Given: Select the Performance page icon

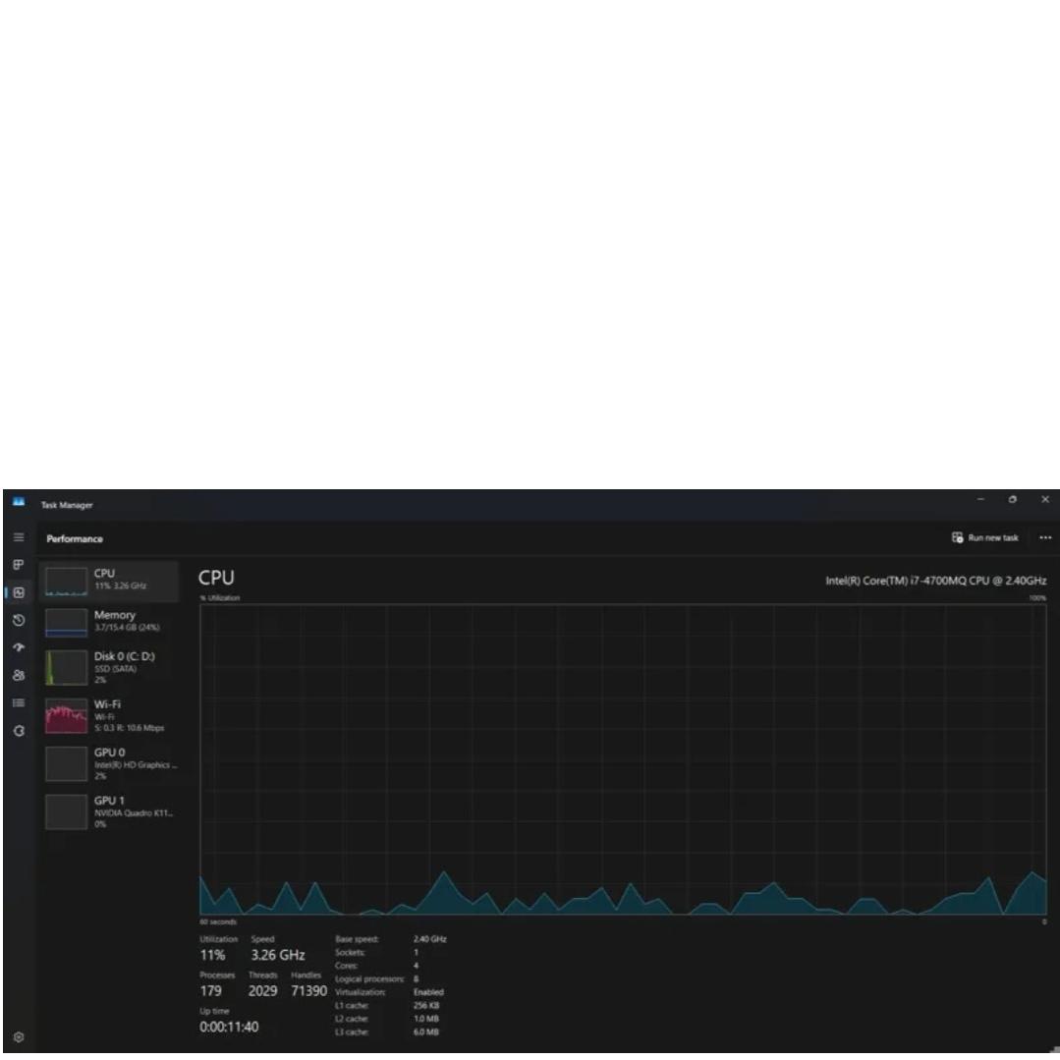Looking at the screenshot, I should [x=18, y=592].
